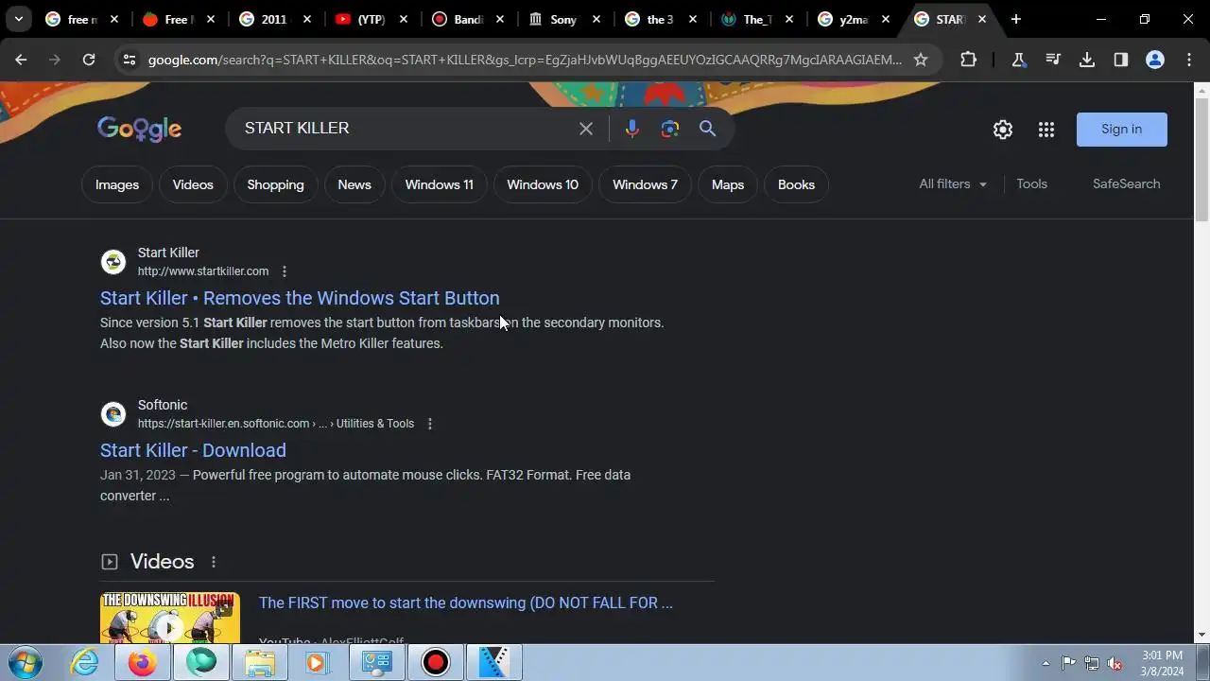
Task: Apply the Windows 7 filter chip
Action: tap(645, 184)
